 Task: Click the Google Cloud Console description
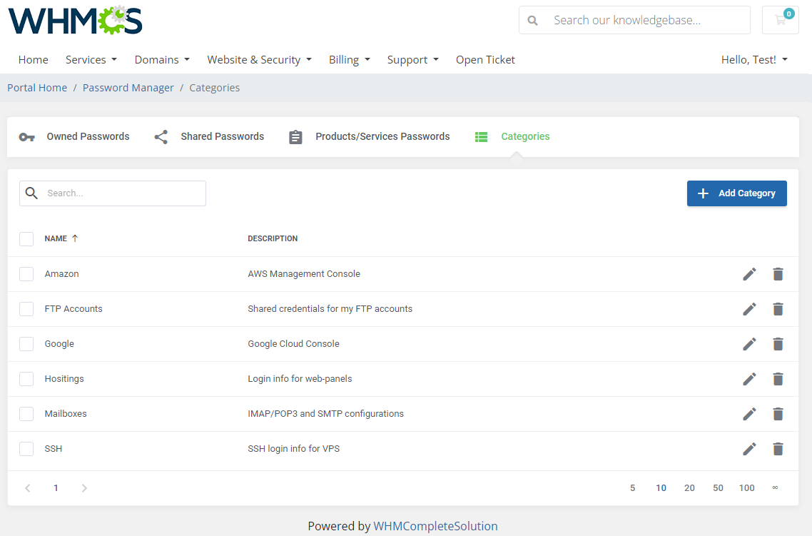(x=294, y=344)
